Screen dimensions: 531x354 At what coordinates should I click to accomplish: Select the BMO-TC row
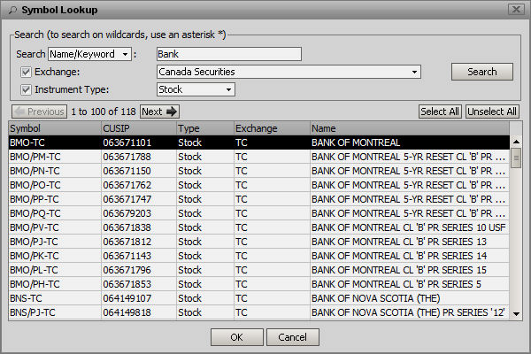pos(259,142)
